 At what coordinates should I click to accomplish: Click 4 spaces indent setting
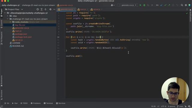(171, 106)
